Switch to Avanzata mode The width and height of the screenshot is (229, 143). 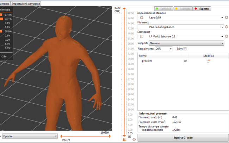coord(182,8)
